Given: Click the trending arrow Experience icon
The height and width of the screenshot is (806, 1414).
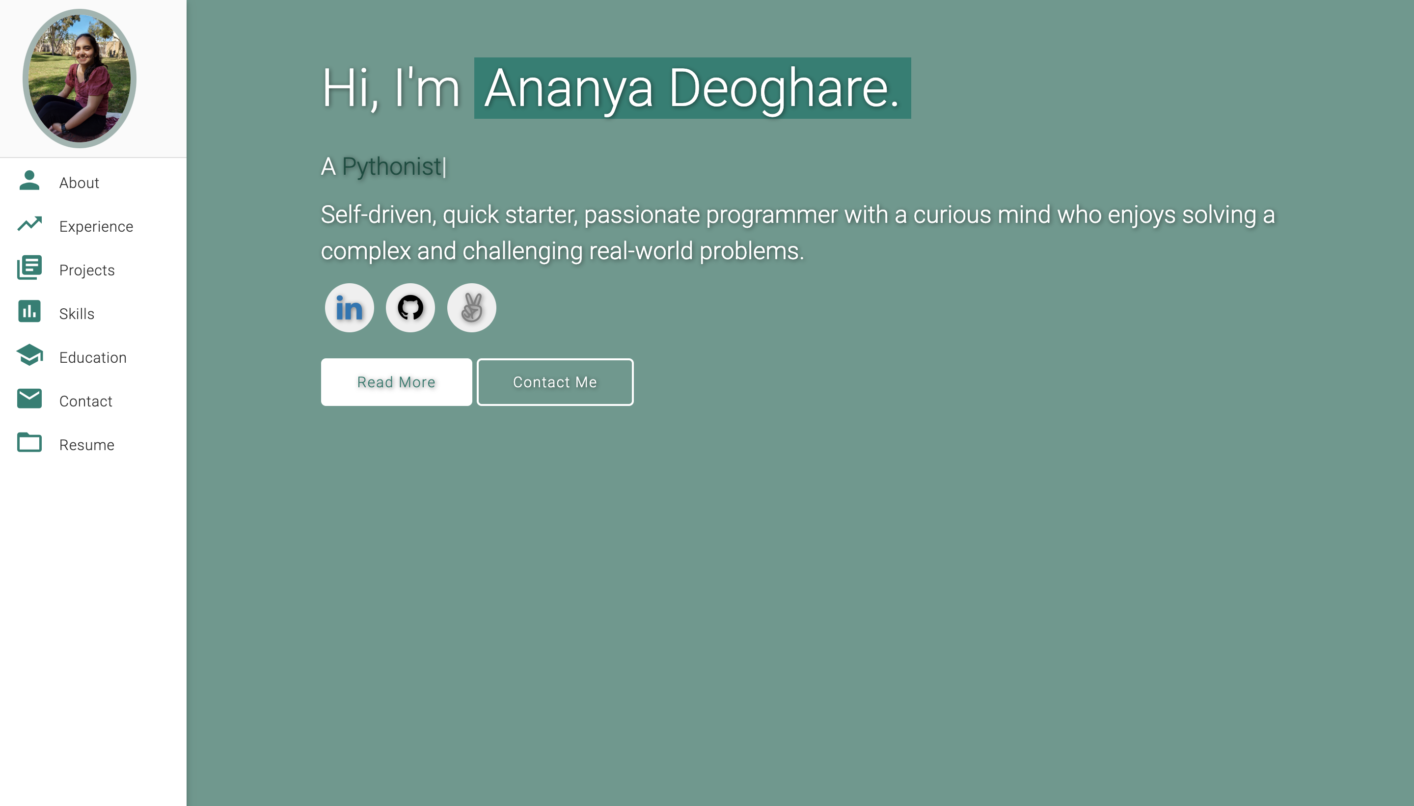Looking at the screenshot, I should click(29, 224).
